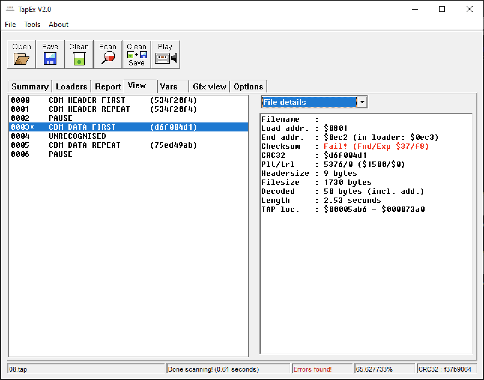Open the File menu
This screenshot has height=380, width=484.
point(10,25)
